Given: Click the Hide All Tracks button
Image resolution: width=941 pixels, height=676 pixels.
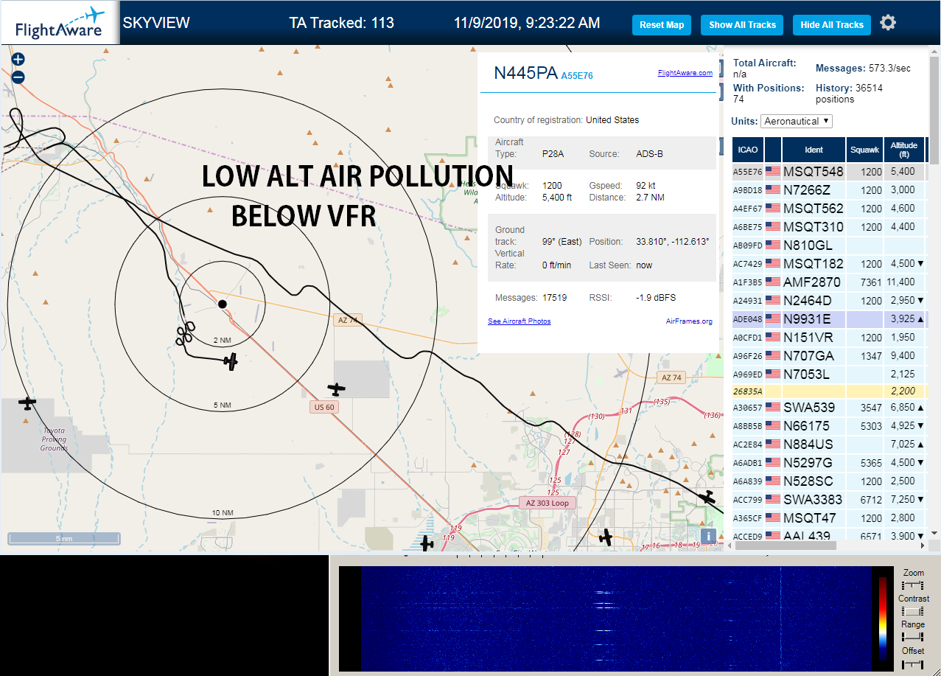Looking at the screenshot, I should pyautogui.click(x=832, y=25).
